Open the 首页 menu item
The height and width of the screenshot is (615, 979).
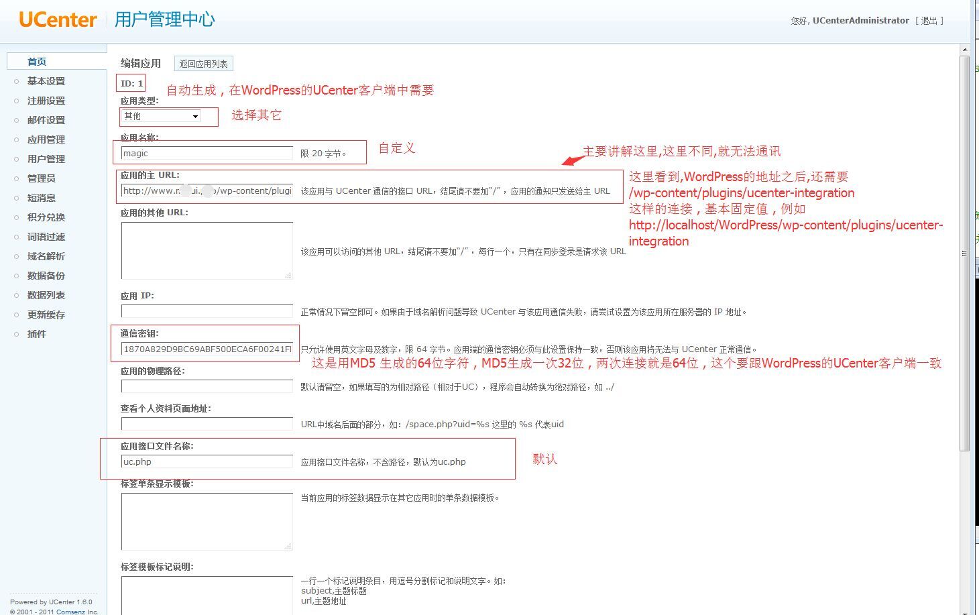pos(37,62)
